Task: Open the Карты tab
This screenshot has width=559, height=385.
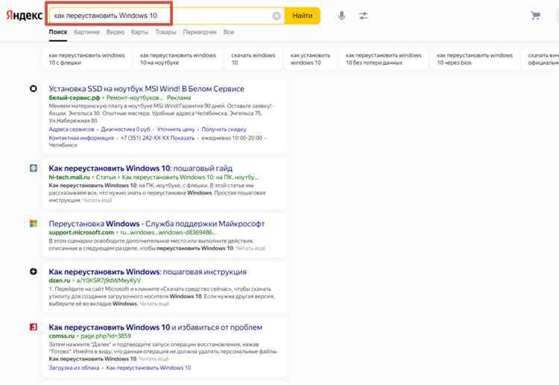Action: coord(139,32)
